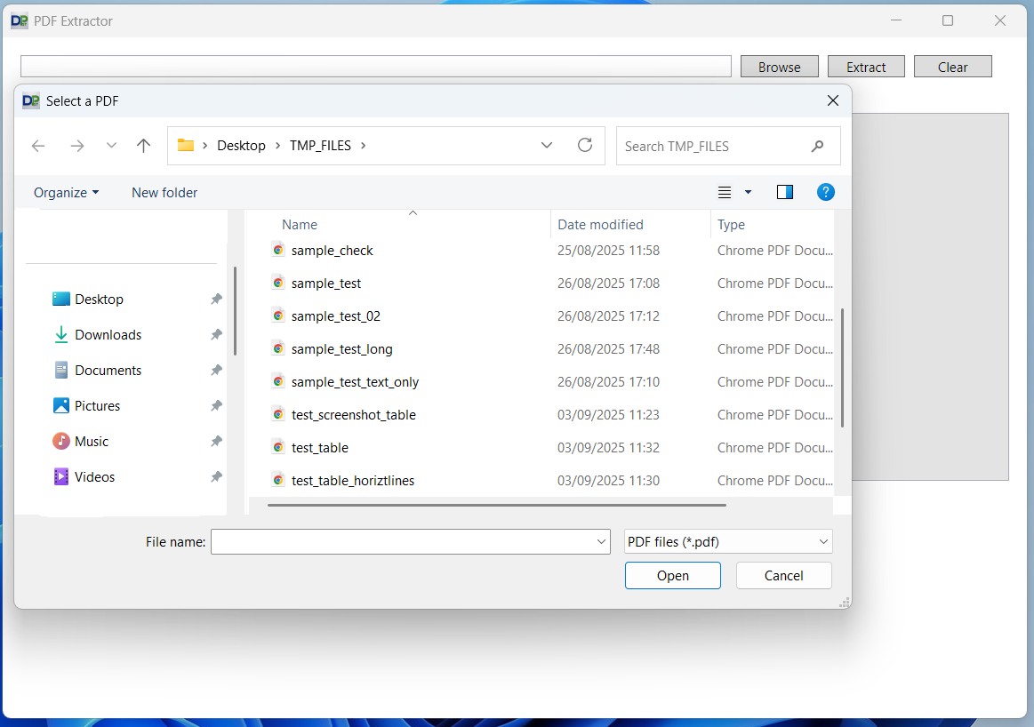Open Music folder in navigation pane
Image resolution: width=1034 pixels, height=727 pixels.
point(91,442)
